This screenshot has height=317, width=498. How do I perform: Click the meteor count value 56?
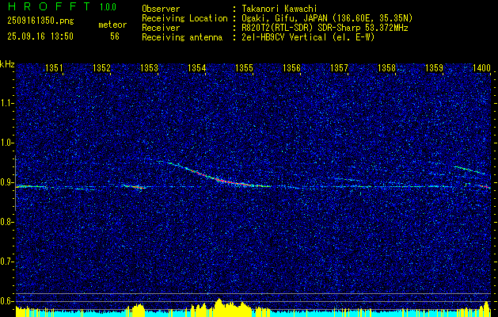pyautogui.click(x=115, y=36)
